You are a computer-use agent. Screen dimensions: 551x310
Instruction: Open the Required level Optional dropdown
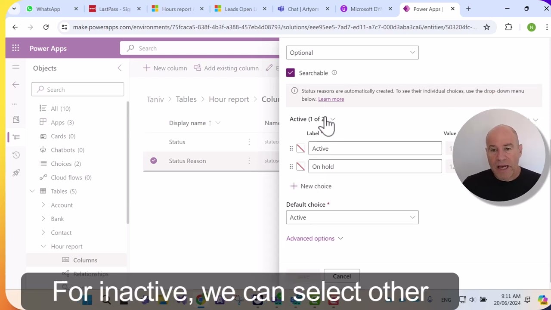click(x=352, y=53)
